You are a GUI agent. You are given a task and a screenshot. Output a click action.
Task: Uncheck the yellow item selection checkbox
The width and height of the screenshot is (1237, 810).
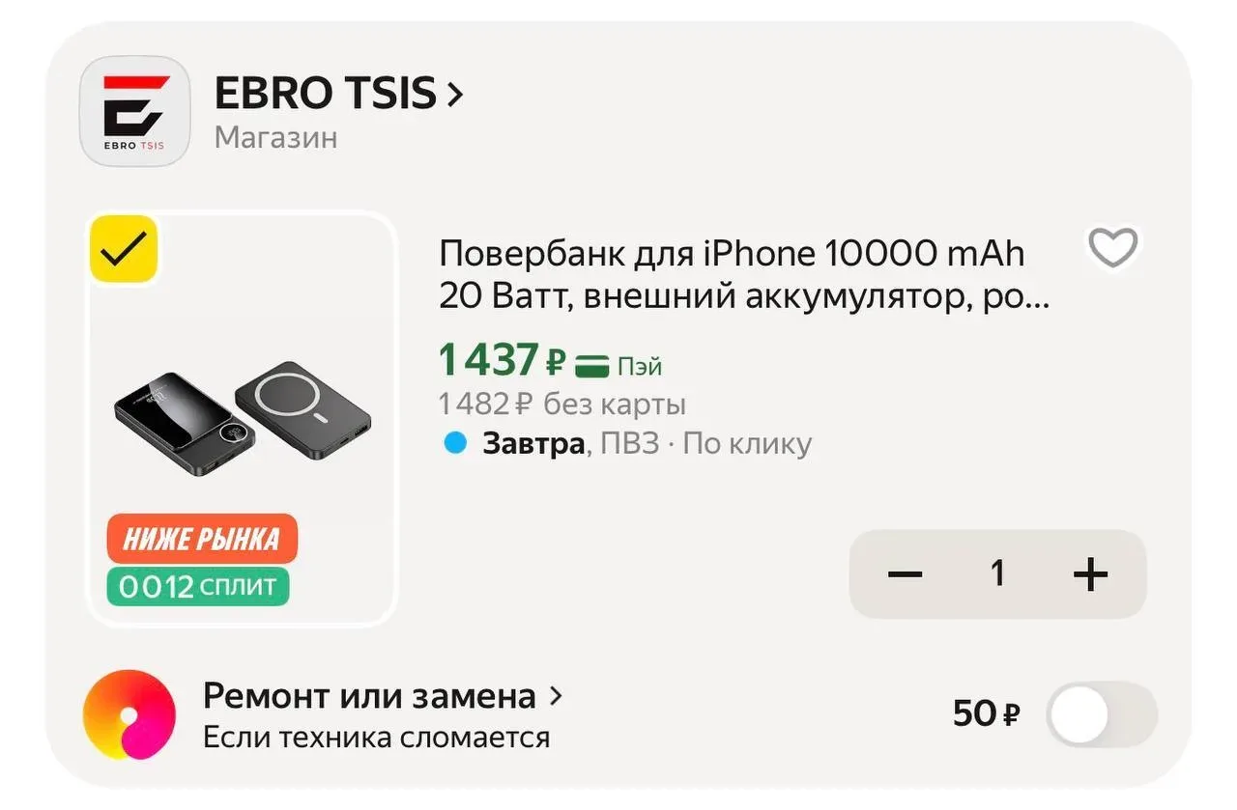[x=124, y=249]
